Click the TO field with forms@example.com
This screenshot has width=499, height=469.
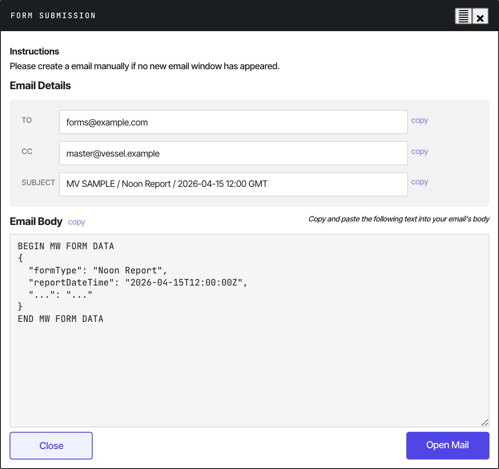click(x=233, y=122)
